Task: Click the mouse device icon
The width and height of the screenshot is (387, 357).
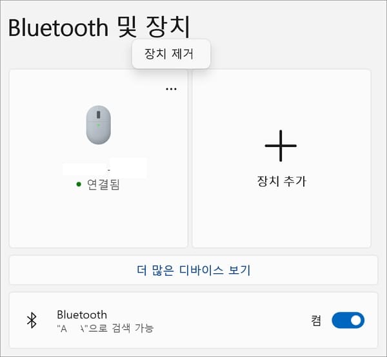Action: point(99,125)
